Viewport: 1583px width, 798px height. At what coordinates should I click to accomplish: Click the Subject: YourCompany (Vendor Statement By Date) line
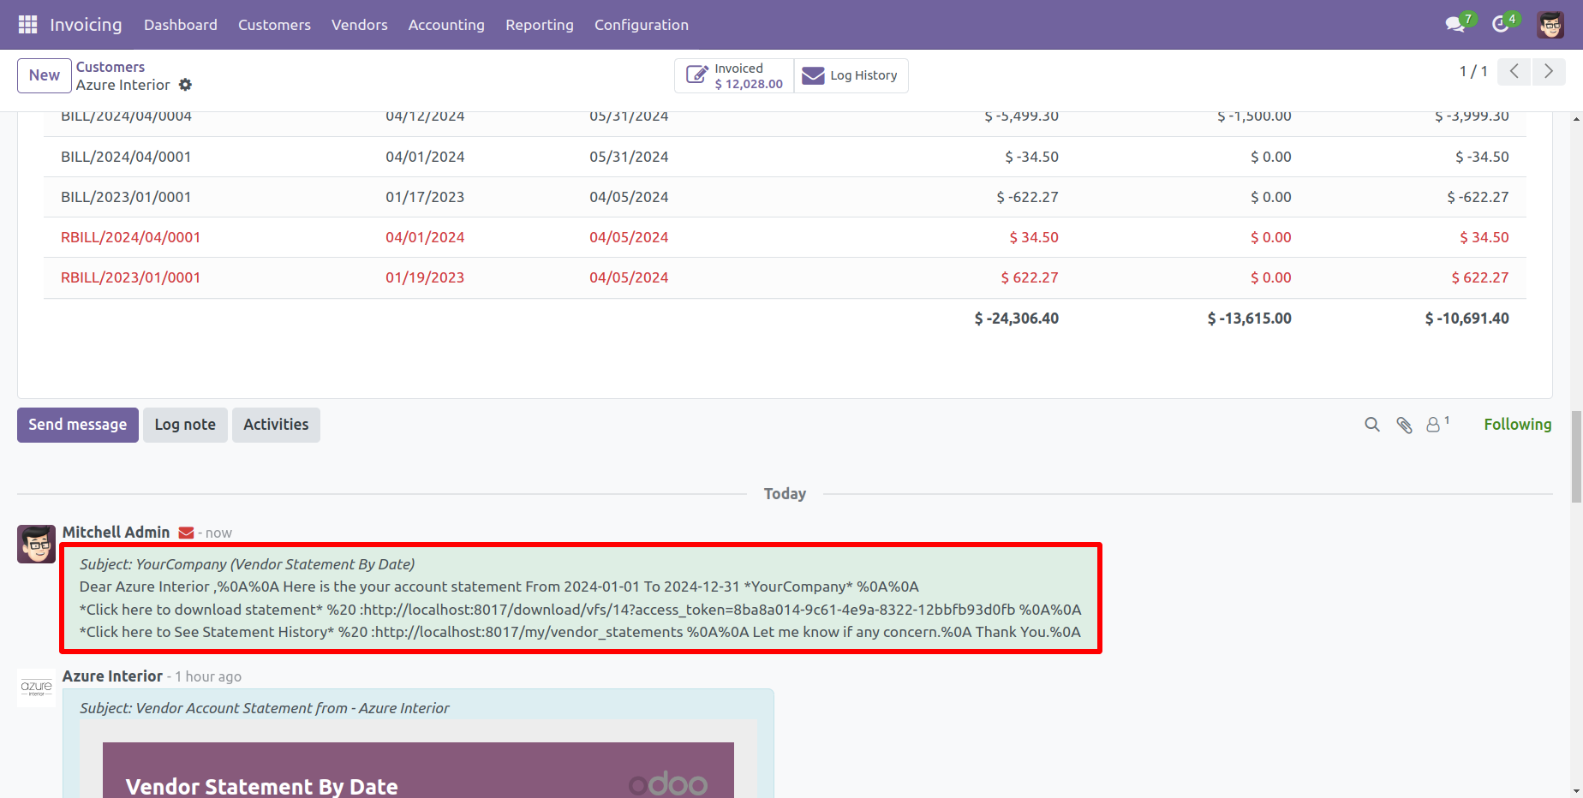point(248,564)
